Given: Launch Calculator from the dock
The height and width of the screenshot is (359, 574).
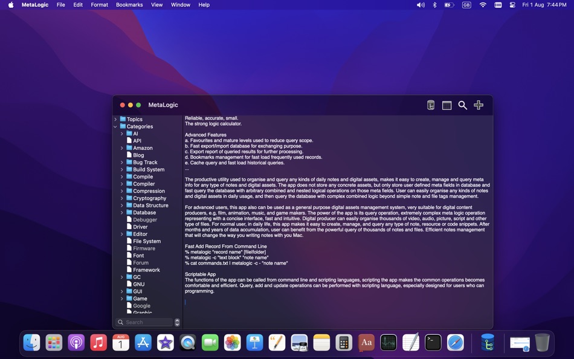Looking at the screenshot, I should [344, 343].
